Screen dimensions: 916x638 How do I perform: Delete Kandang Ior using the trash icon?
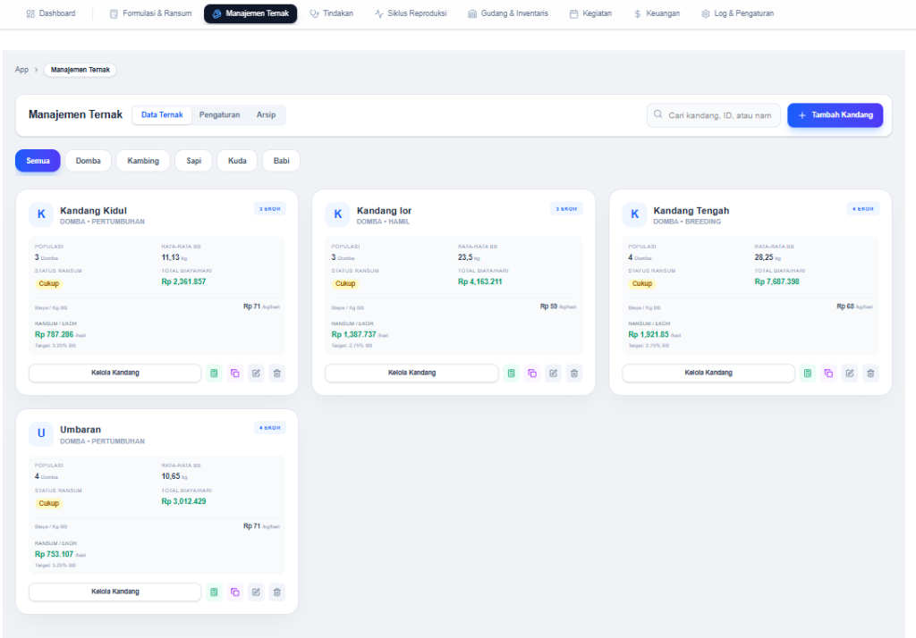point(574,373)
